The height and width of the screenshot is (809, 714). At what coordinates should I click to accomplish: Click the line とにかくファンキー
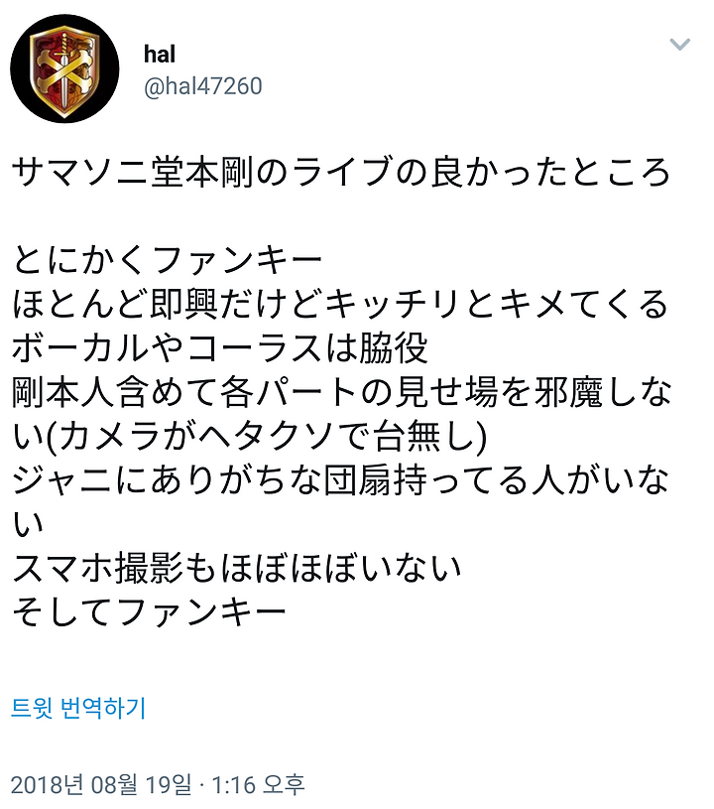point(167,259)
